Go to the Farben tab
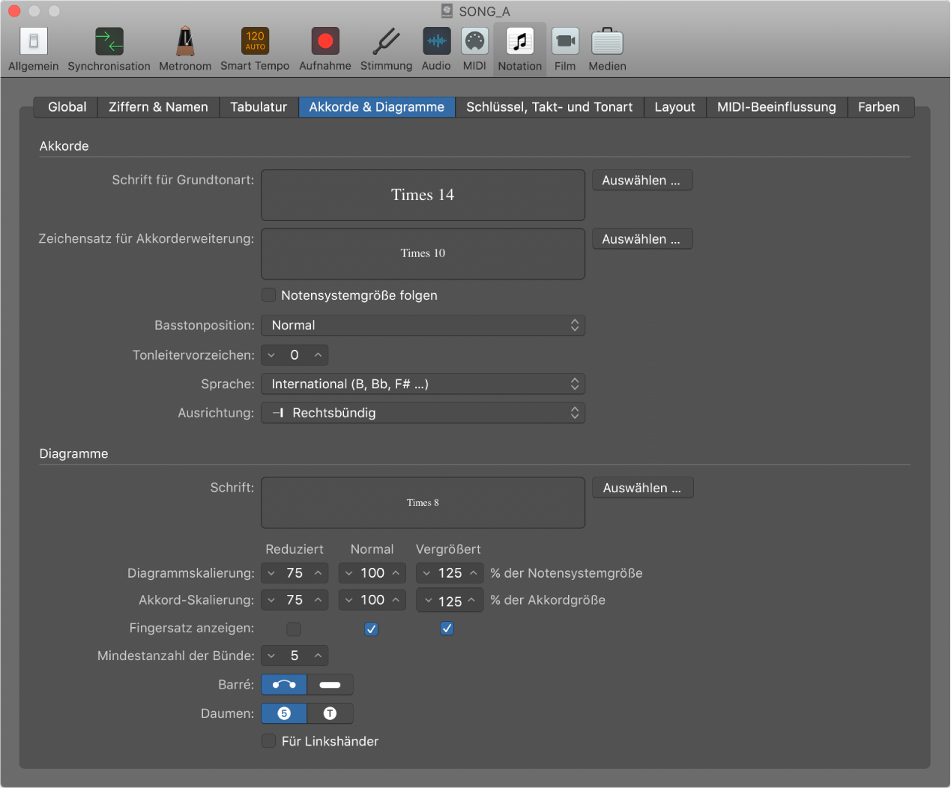 [x=878, y=107]
